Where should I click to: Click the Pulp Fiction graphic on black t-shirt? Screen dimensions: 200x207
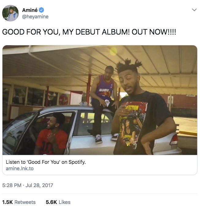coord(131,126)
